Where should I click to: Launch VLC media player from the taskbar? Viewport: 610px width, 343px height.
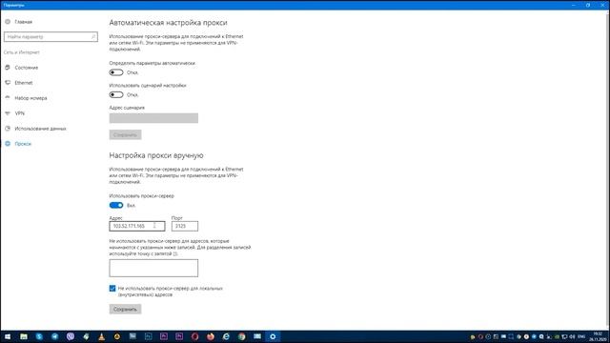pos(102,336)
